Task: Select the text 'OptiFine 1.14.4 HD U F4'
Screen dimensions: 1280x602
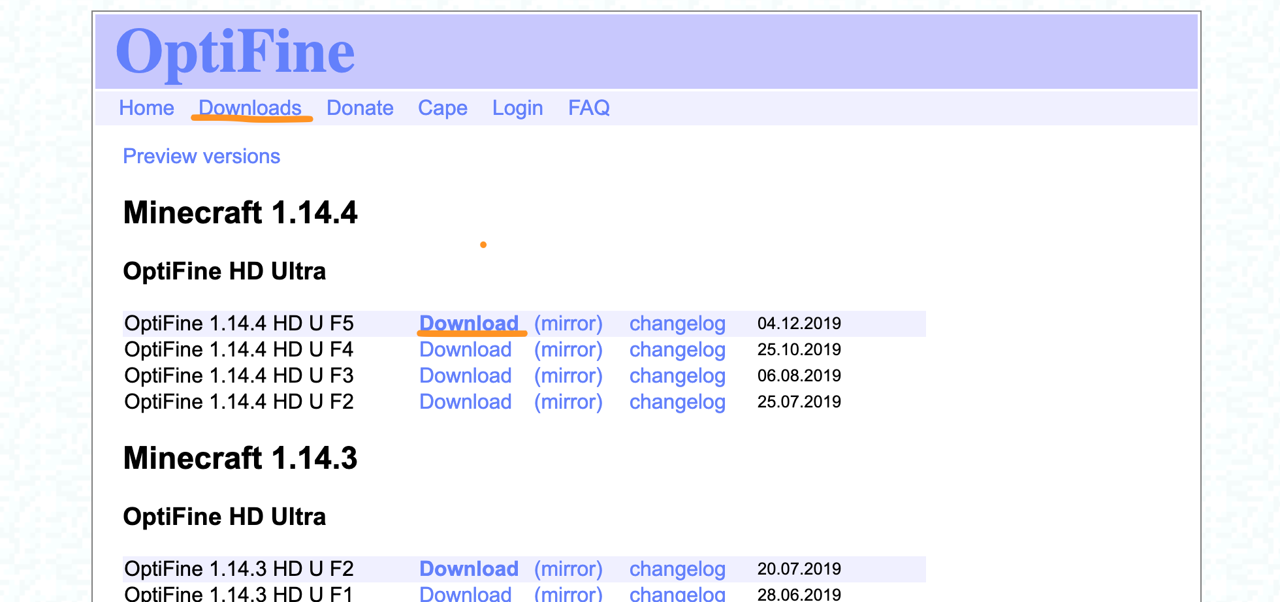Action: pos(239,349)
